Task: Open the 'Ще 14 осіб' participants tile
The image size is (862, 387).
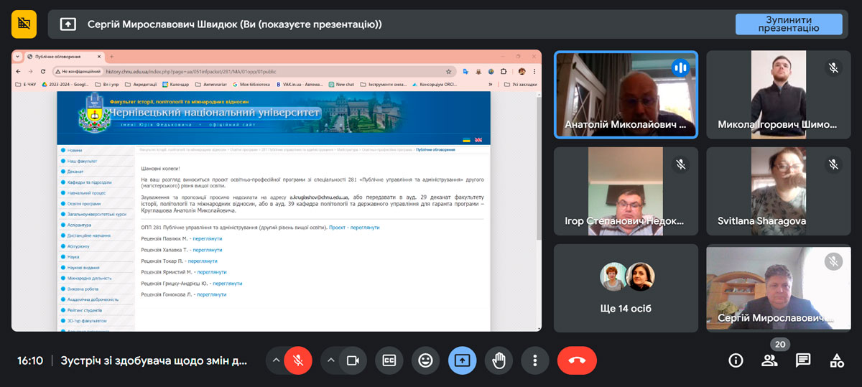Action: pos(626,288)
